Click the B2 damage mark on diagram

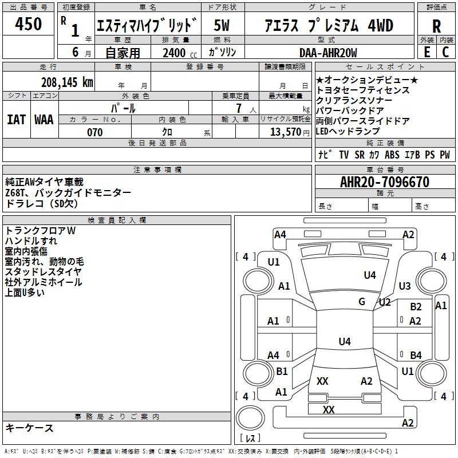tap(416, 307)
